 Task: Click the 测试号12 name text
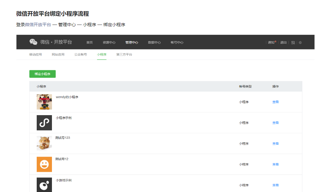(62, 159)
